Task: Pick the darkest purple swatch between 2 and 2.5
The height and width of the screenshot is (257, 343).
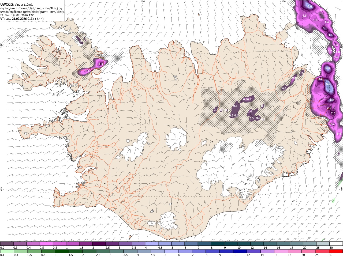Action: [x=99, y=244]
